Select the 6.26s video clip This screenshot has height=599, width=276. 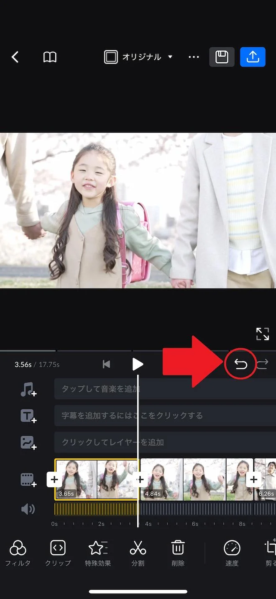265,479
